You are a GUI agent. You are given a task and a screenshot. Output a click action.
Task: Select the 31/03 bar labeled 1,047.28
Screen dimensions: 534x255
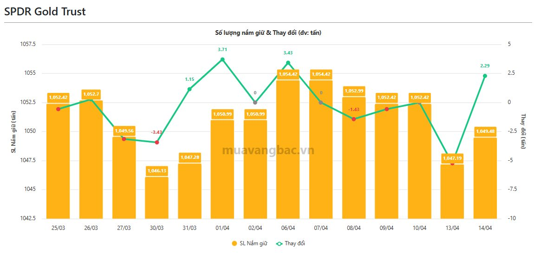click(189, 191)
